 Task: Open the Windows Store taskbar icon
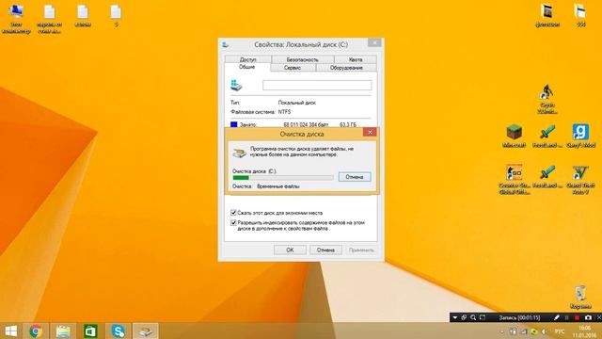90,331
